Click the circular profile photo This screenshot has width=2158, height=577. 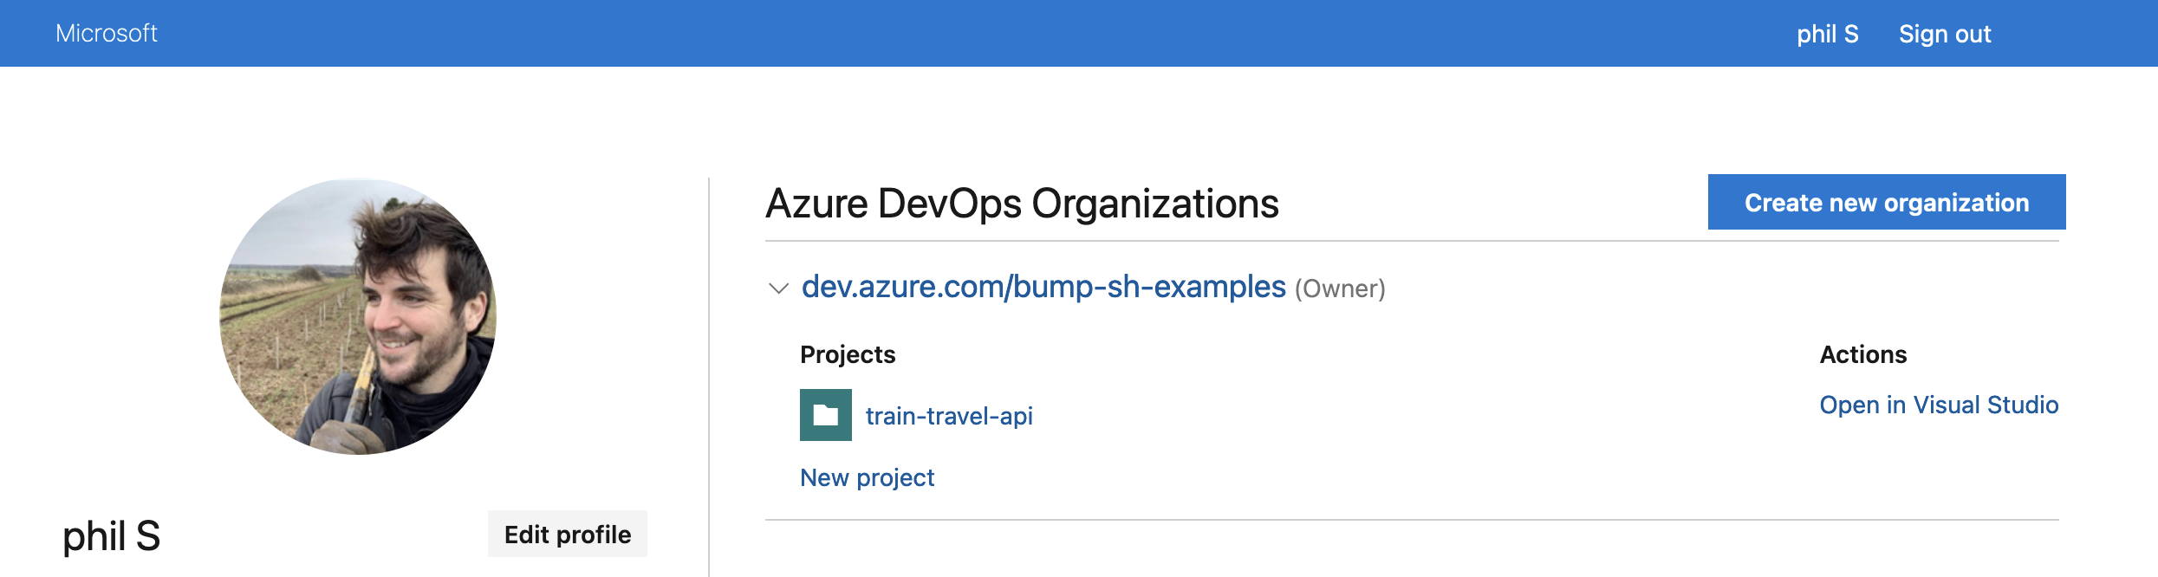[x=358, y=317]
